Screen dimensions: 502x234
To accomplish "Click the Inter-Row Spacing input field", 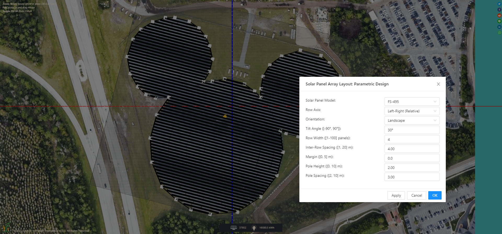I will 412,149.
